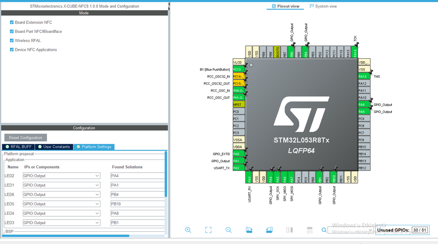Select pin PC13 on the chip
This screenshot has width=438, height=244.
click(239, 70)
